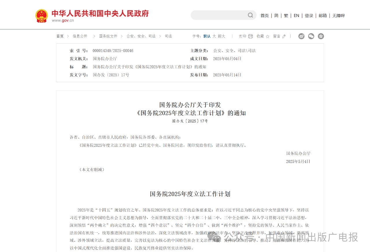Click 收藏 to bookmark the page
370x252 pixels.
[260, 36]
